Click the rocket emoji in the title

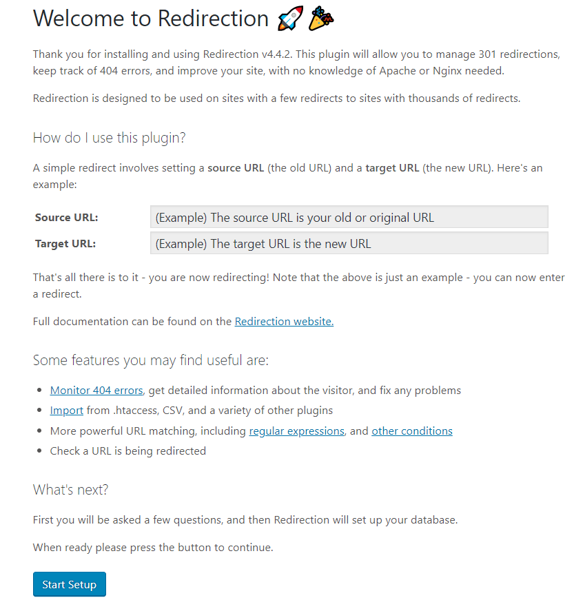point(289,19)
